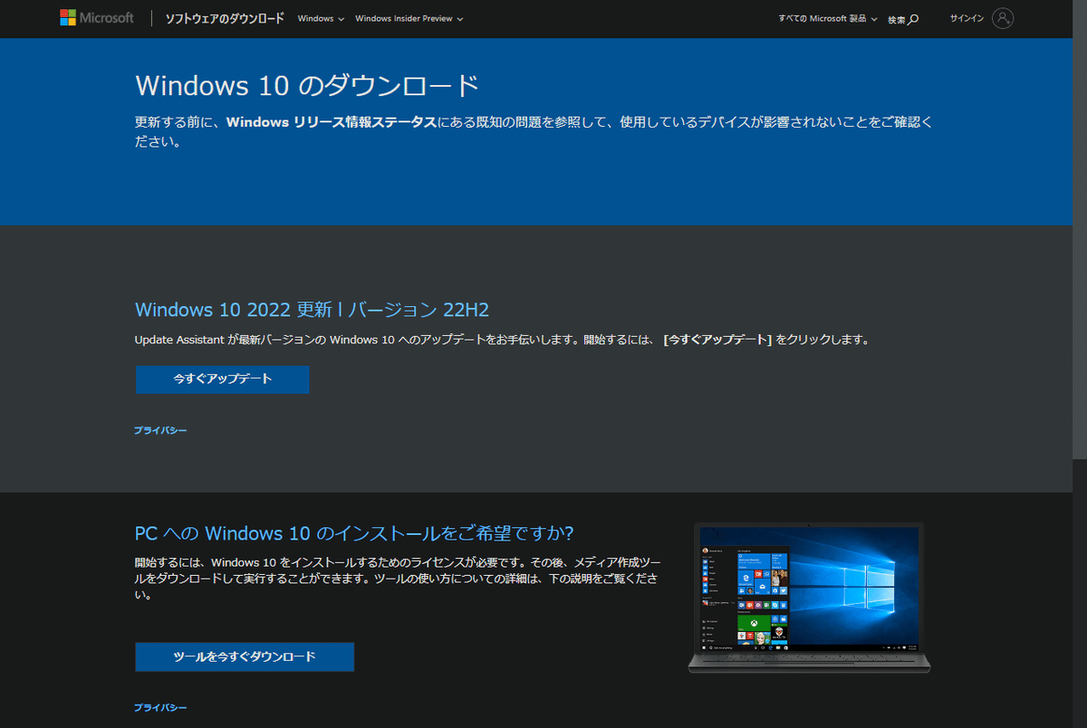Click the サインイン text link
Image resolution: width=1087 pixels, height=728 pixels.
967,18
